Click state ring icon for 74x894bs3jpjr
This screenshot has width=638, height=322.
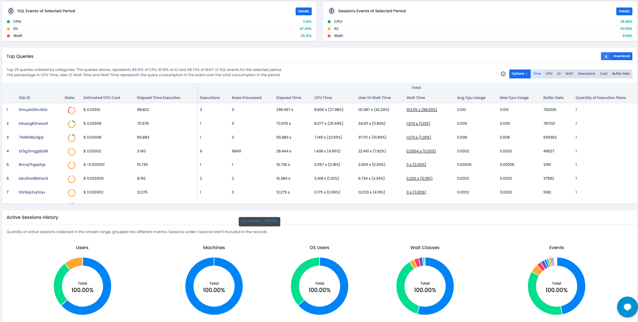pos(71,138)
